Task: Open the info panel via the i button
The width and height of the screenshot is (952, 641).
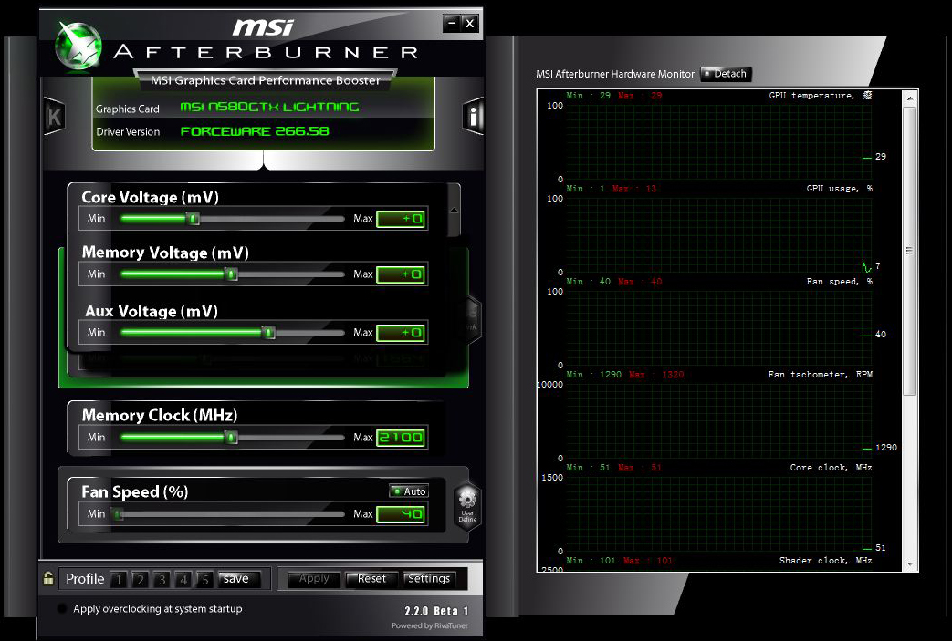Action: [473, 115]
